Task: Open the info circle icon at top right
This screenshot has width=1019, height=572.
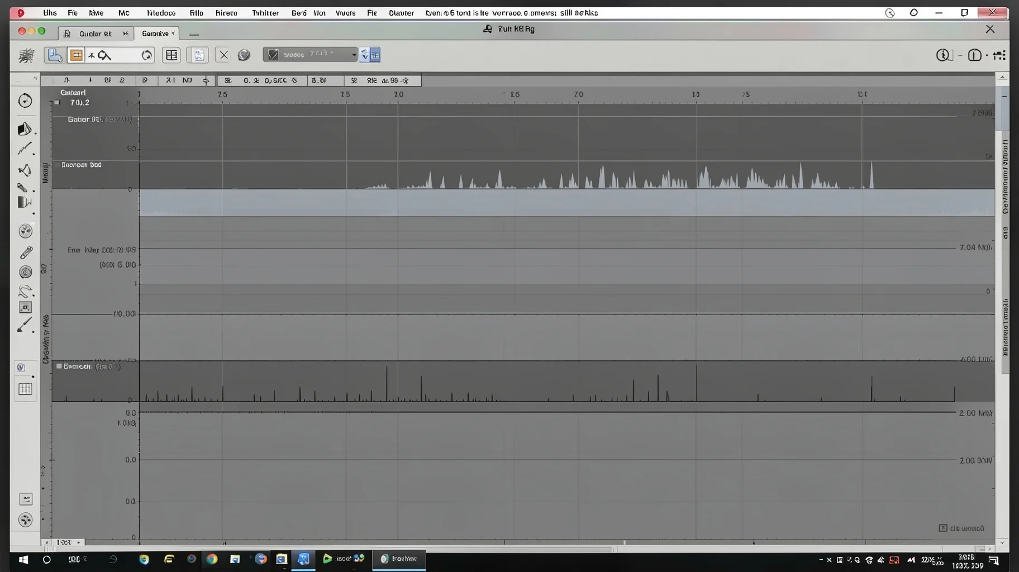Action: (943, 55)
